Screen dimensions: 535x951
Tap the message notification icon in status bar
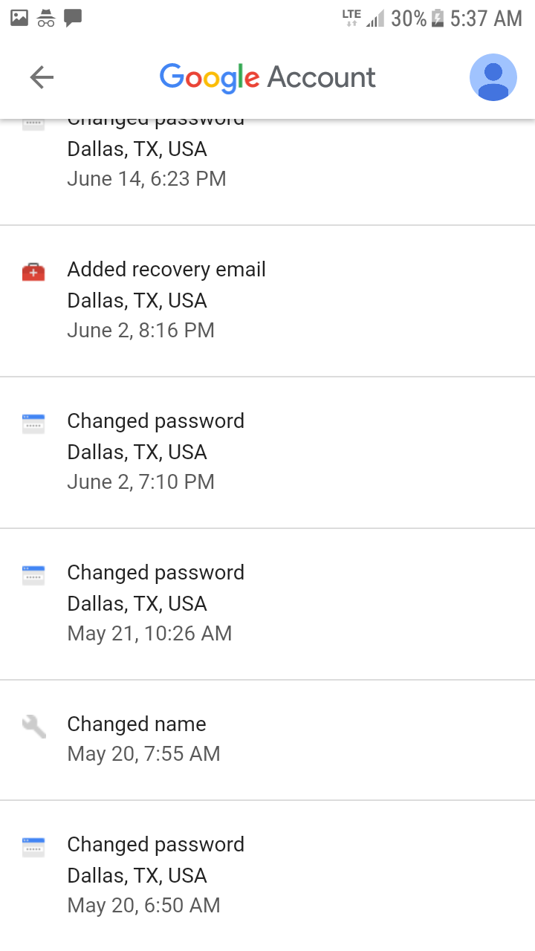pos(73,18)
